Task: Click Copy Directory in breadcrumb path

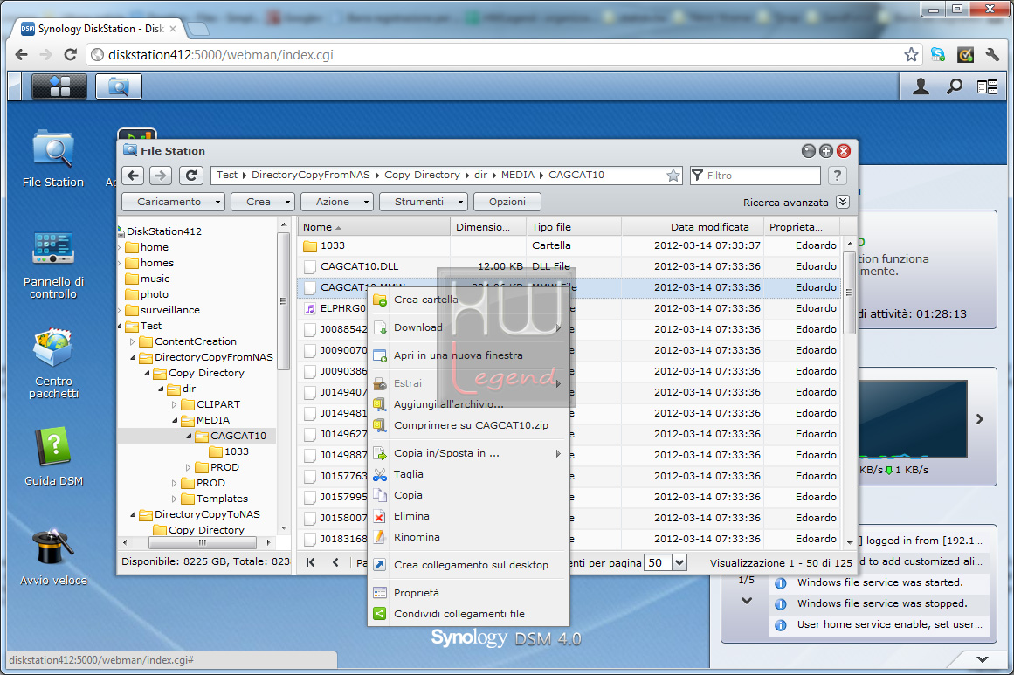Action: click(423, 175)
